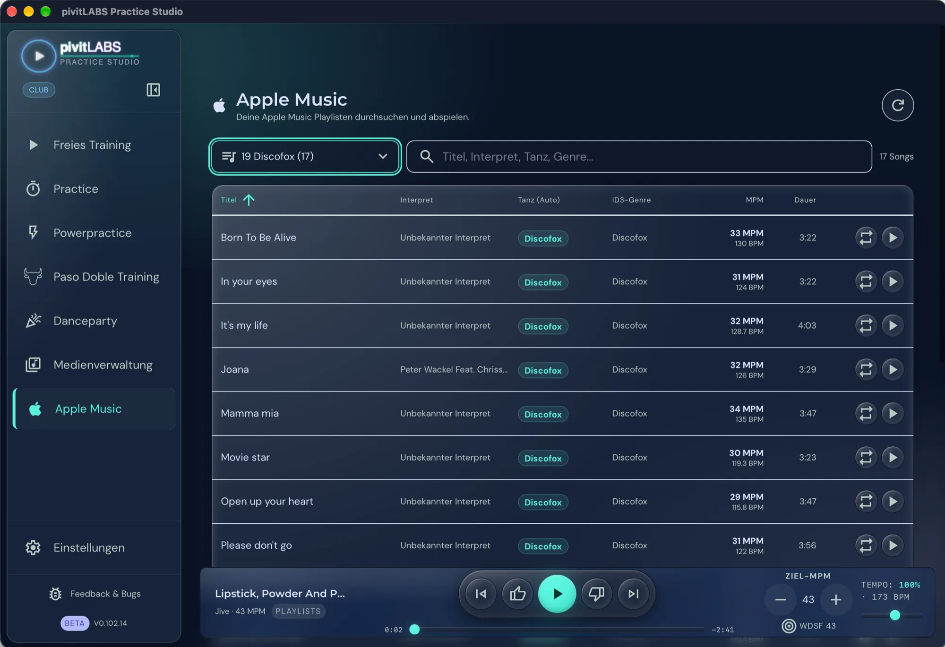The image size is (945, 647).
Task: Play the song It's my life
Action: point(893,325)
